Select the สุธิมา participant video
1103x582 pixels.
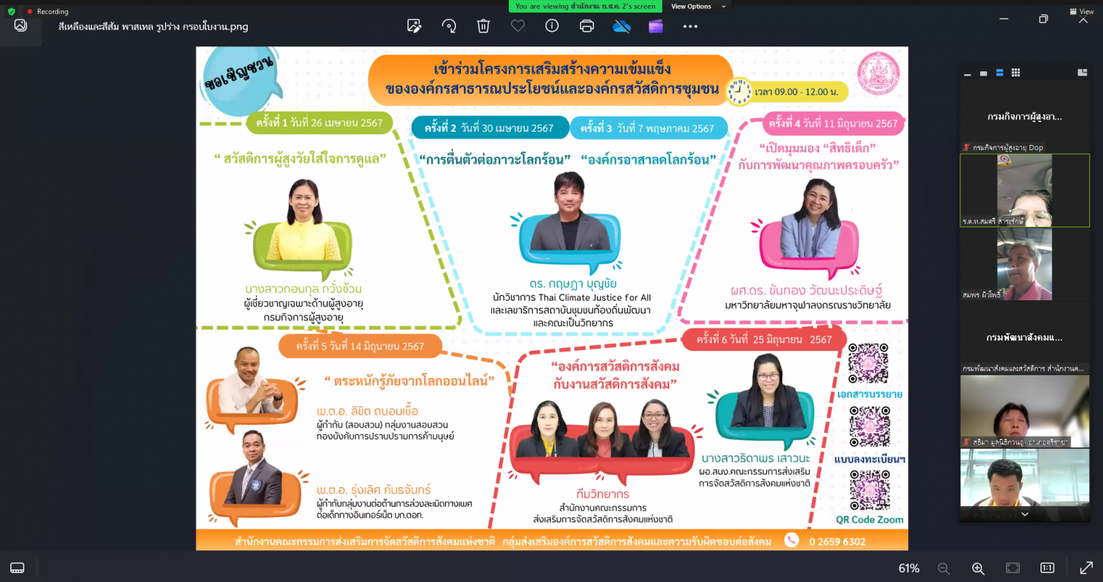point(1024,411)
